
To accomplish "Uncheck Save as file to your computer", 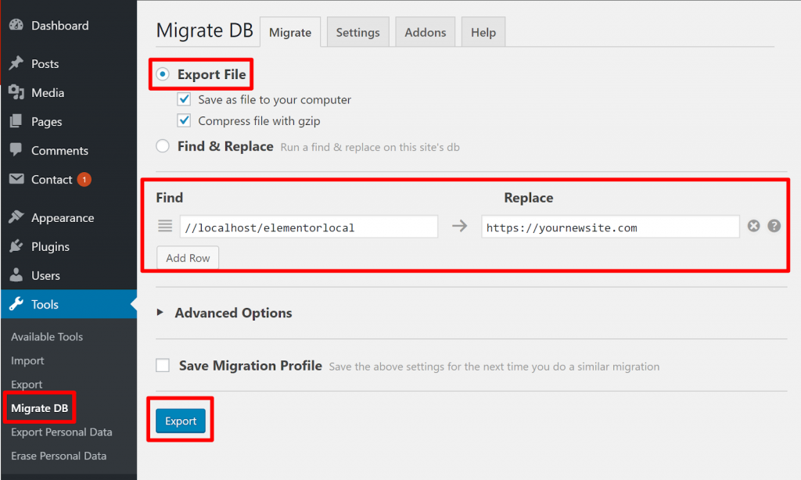I will (184, 100).
